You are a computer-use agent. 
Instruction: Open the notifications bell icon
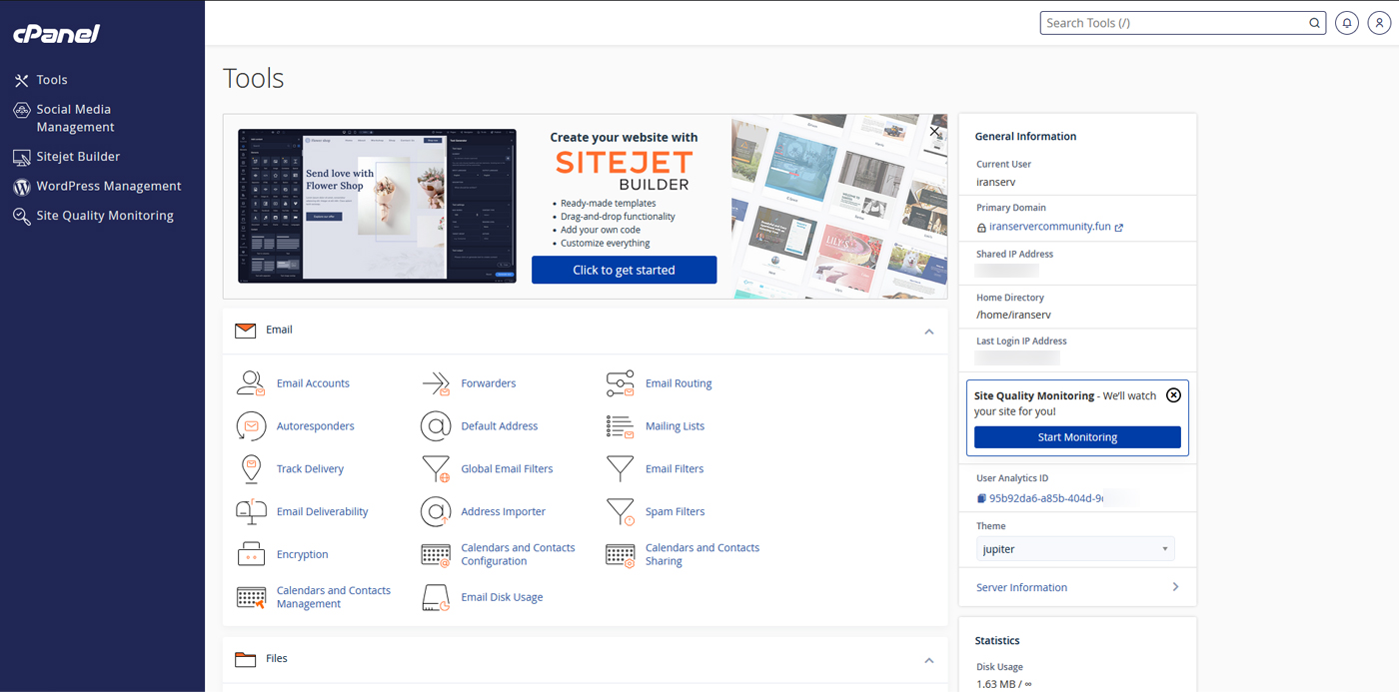(x=1347, y=23)
